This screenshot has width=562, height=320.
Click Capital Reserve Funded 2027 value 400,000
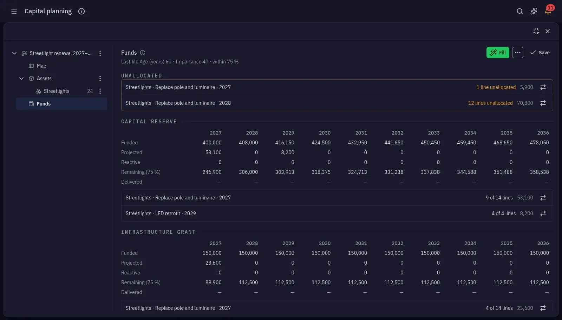(212, 143)
